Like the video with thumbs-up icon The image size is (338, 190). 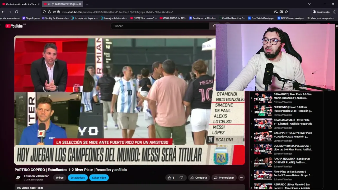click(x=171, y=178)
